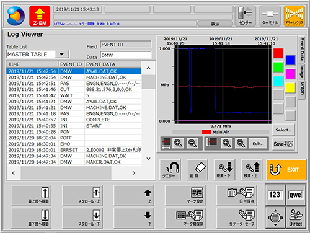Click the log list scroll-down chevron
Screen dimensions: 310x233
pyautogui.click(x=148, y=159)
